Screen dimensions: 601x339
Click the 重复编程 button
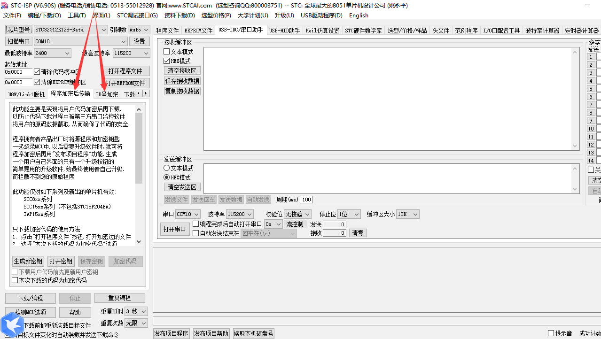coord(120,298)
